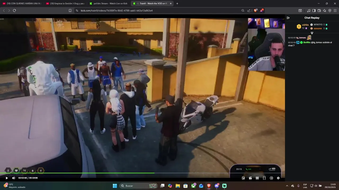Click the zoom-out magnifier in address bar
This screenshot has width=339, height=190.
click(243, 11)
